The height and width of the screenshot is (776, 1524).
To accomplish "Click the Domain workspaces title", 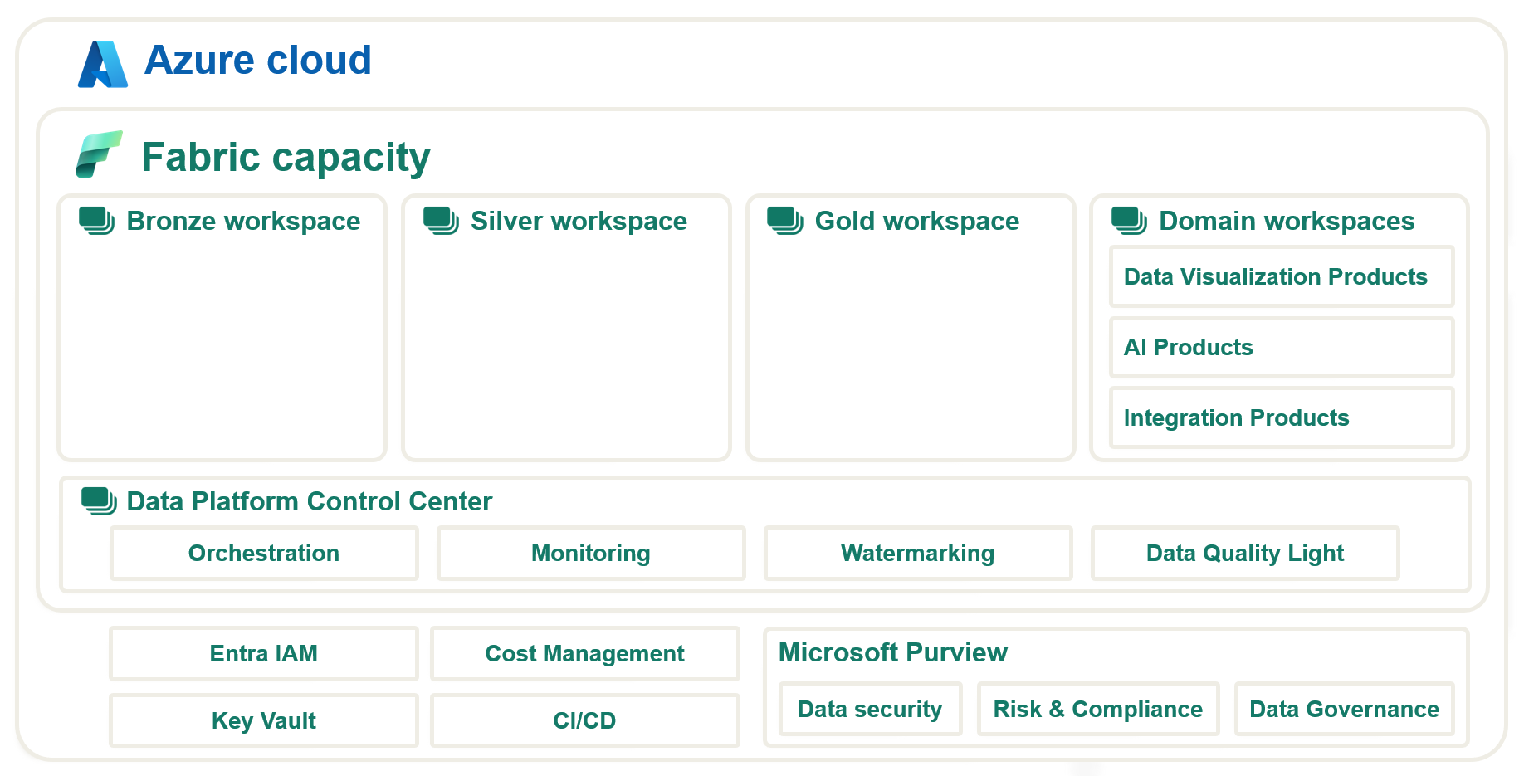I will click(x=1287, y=221).
